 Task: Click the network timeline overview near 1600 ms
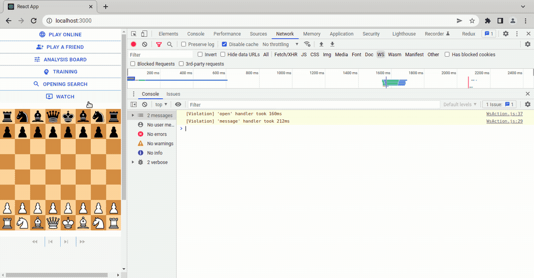click(386, 82)
